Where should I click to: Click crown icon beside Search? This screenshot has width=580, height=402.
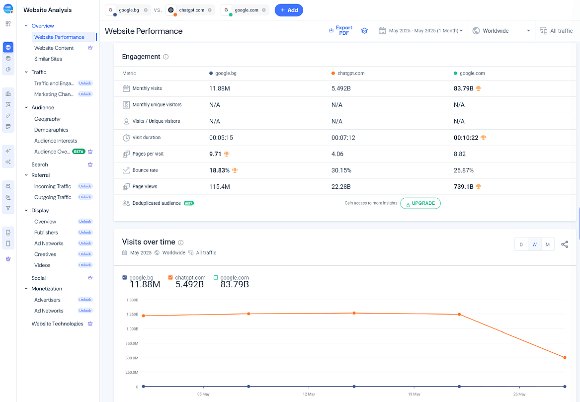[x=90, y=164]
